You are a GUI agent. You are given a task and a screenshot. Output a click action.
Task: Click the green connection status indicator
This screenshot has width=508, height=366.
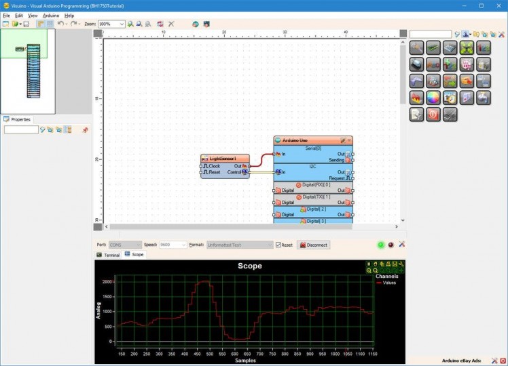coord(381,245)
